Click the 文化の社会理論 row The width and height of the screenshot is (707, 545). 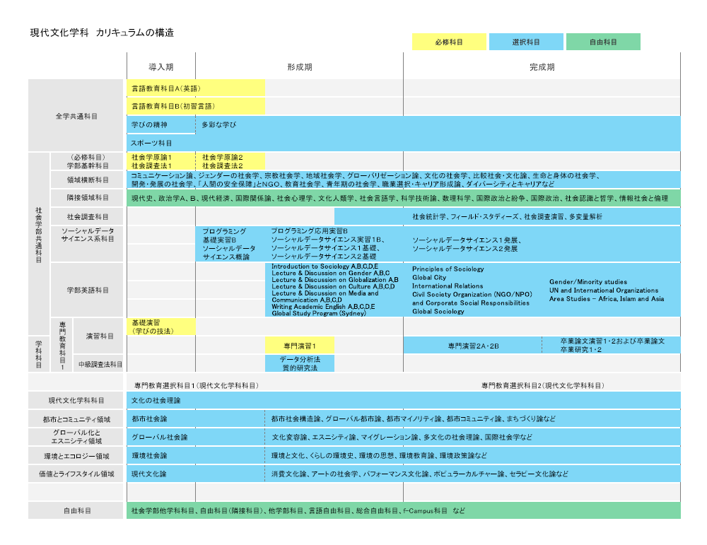[403, 401]
